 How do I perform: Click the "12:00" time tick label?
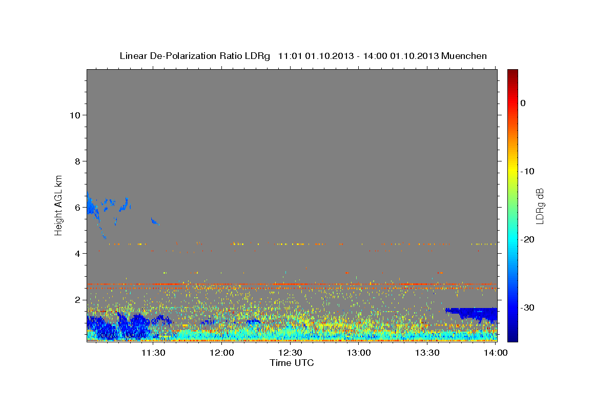pos(222,353)
